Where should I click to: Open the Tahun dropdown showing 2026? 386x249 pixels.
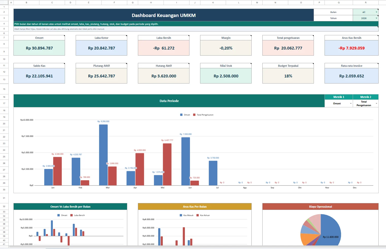[x=376, y=18]
